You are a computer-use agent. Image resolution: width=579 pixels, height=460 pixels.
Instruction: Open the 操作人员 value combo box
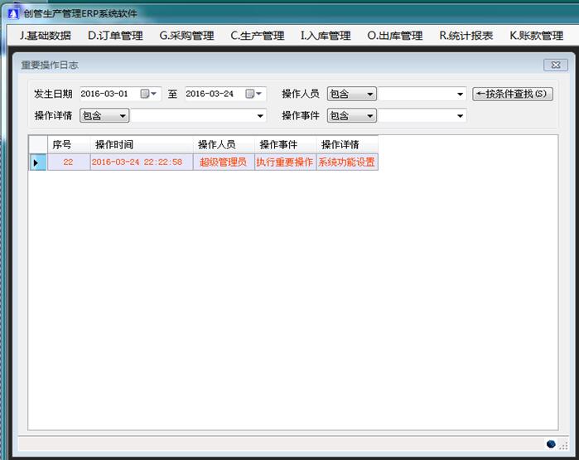pyautogui.click(x=461, y=94)
